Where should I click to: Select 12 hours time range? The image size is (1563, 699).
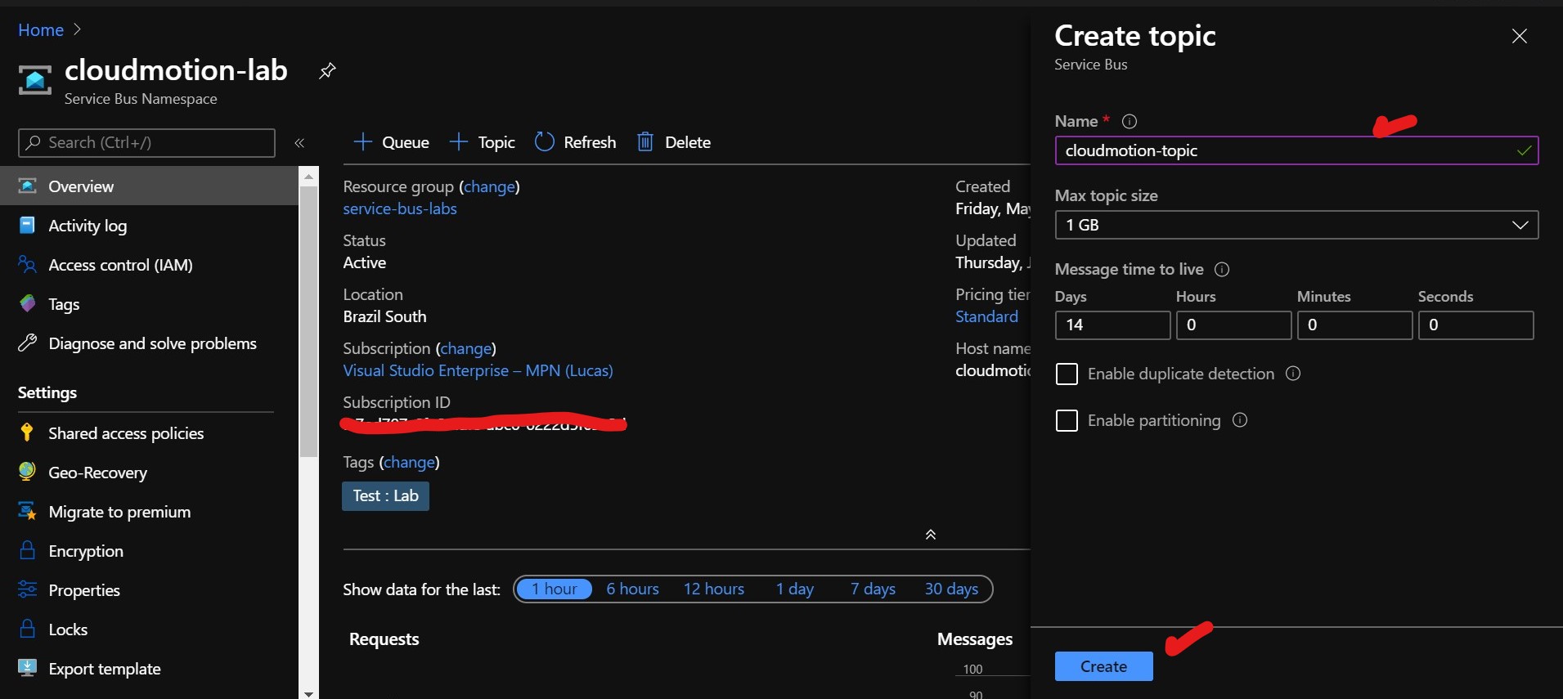[x=714, y=589]
